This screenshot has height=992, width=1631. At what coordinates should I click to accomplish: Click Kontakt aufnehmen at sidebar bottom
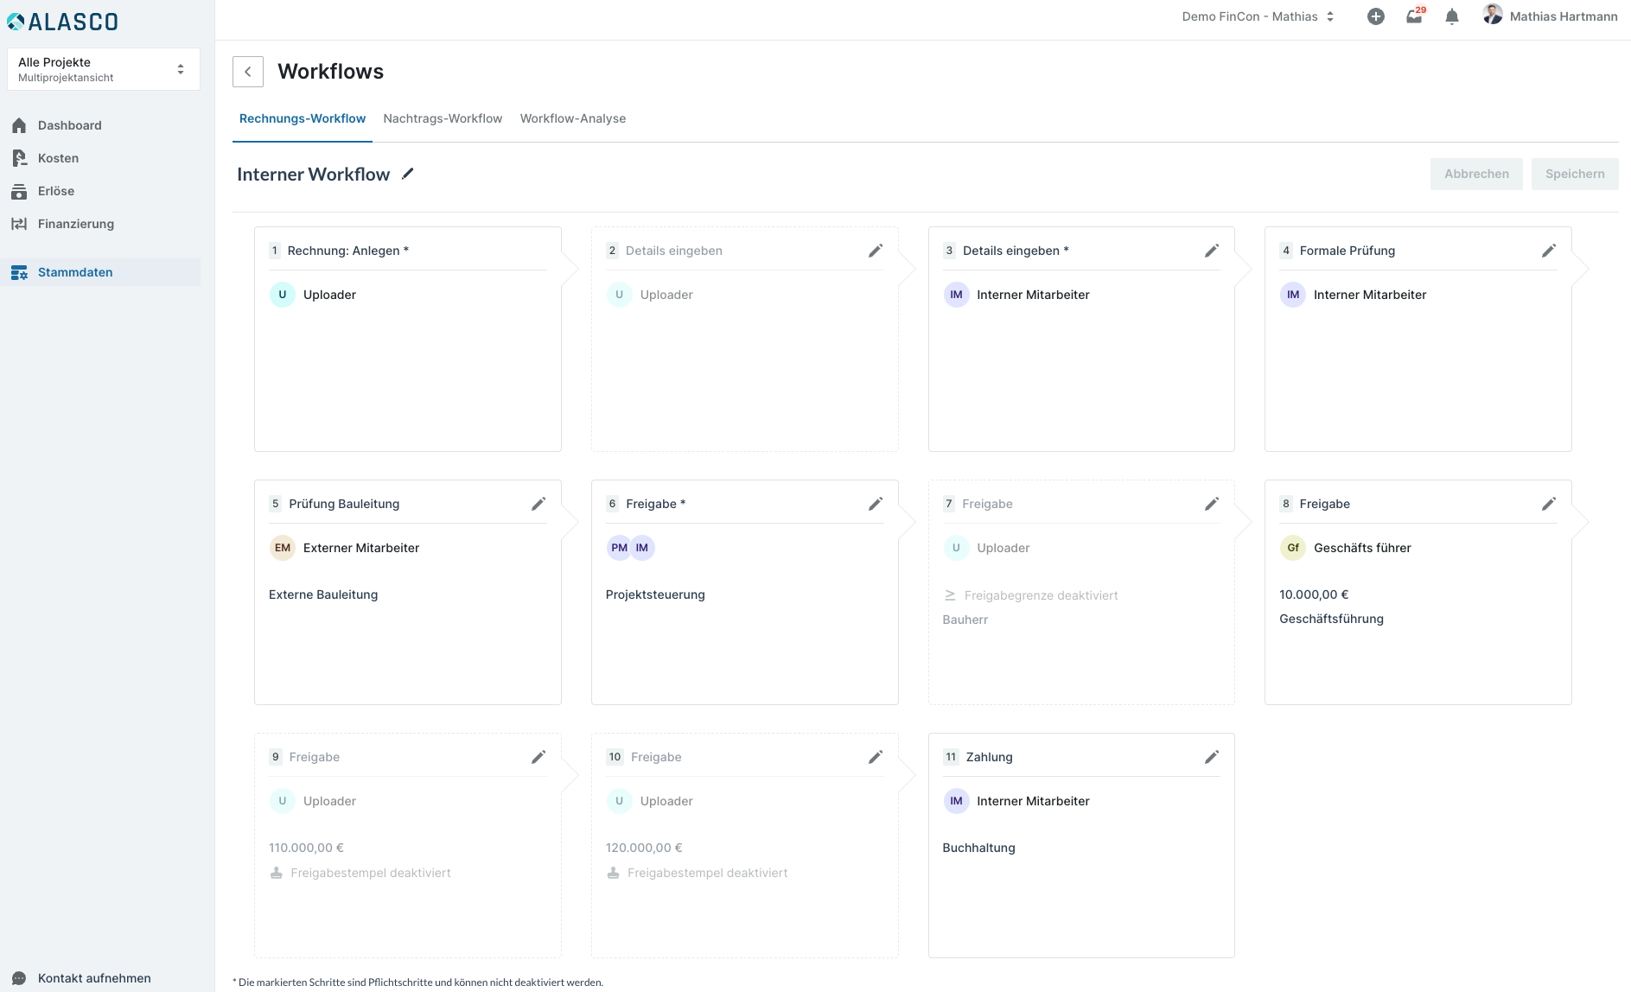click(x=93, y=978)
